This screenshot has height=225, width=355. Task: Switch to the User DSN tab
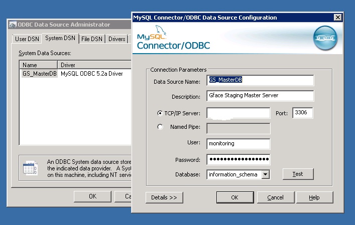[x=27, y=39]
